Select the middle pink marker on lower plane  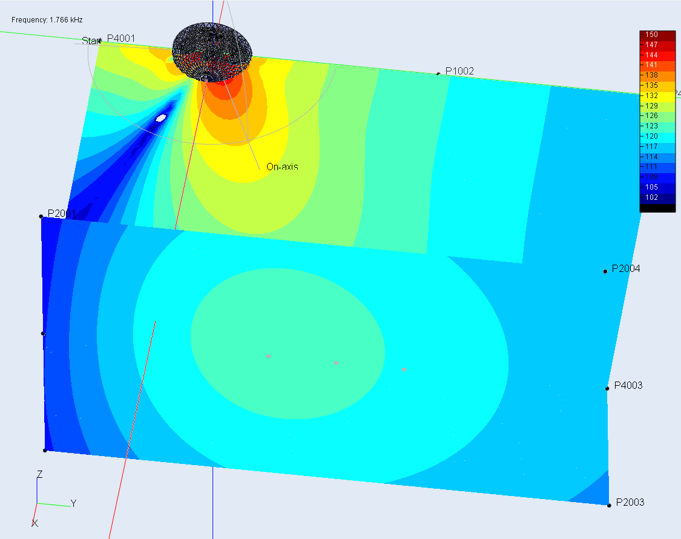(x=336, y=363)
